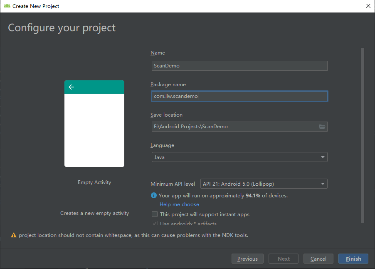Click the Name field containing ScanDemo
Viewport: 375px width, 269px height.
pos(239,66)
